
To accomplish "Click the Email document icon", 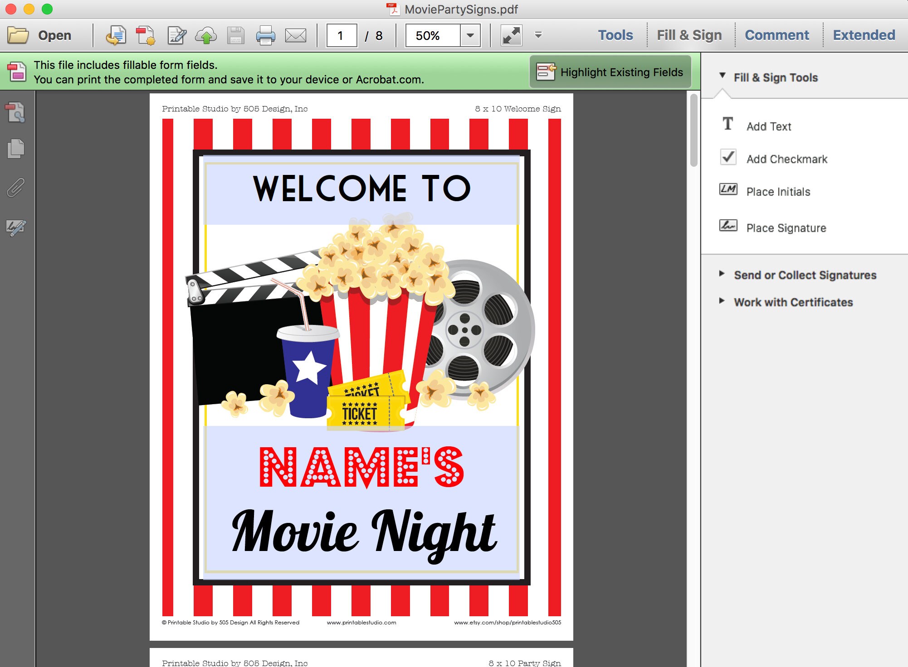I will [295, 35].
